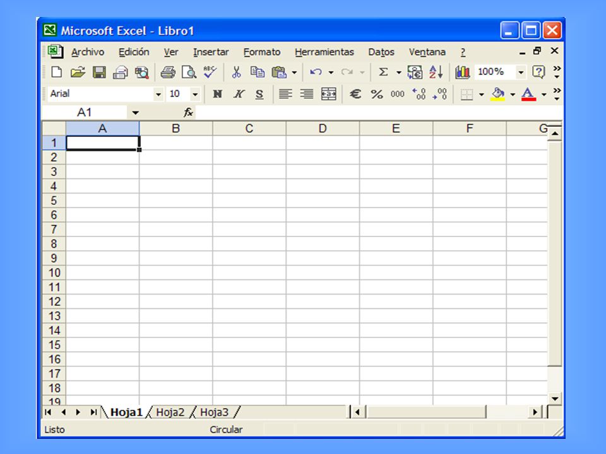The image size is (606, 454).
Task: Expand the Arial font name dropdown
Action: 158,94
